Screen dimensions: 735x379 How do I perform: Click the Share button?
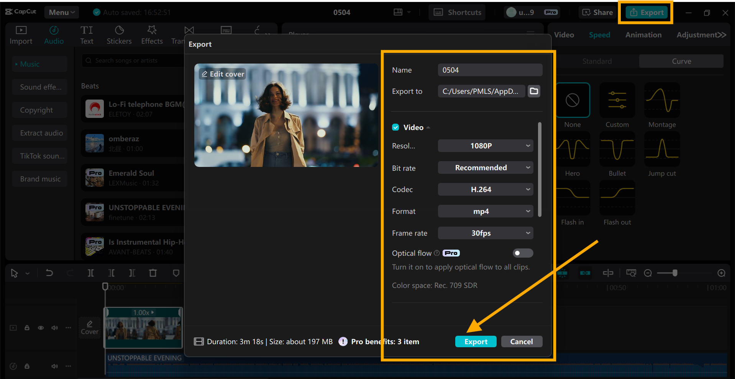(598, 12)
